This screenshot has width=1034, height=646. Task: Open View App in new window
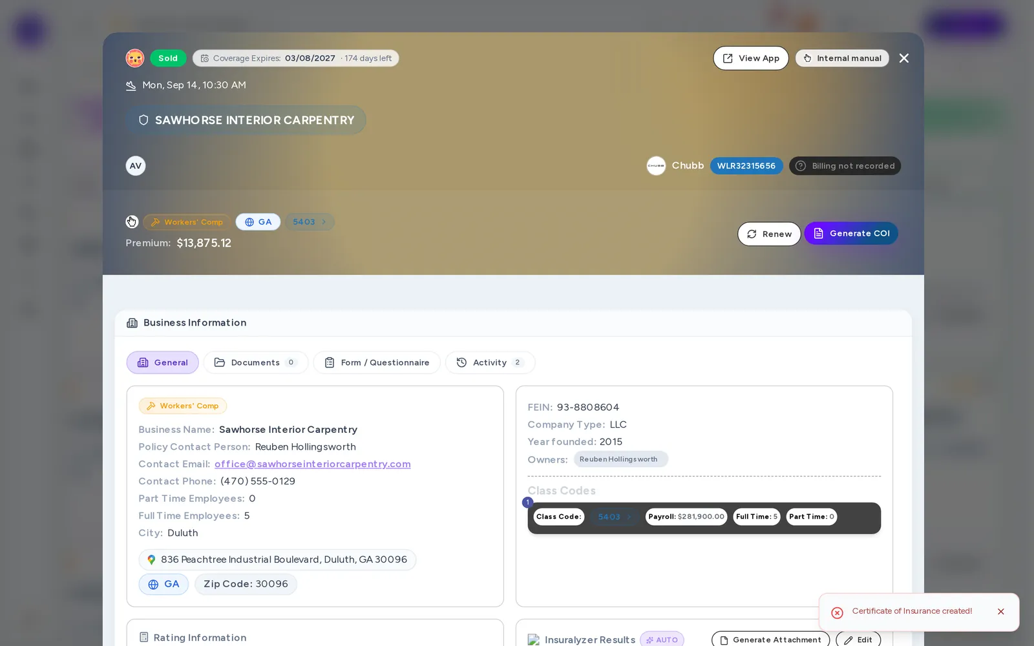pyautogui.click(x=751, y=58)
